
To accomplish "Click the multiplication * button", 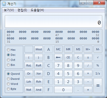I will tap(88, 73).
